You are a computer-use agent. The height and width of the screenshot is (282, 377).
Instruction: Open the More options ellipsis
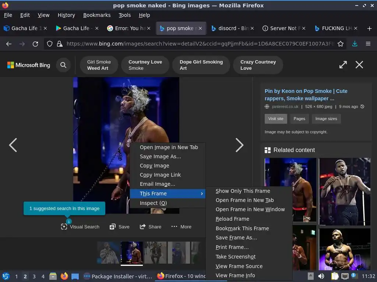[x=181, y=227]
